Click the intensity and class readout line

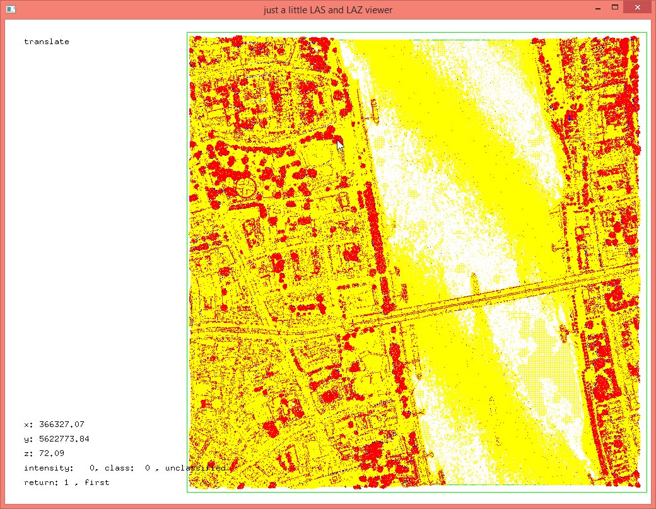(x=124, y=468)
